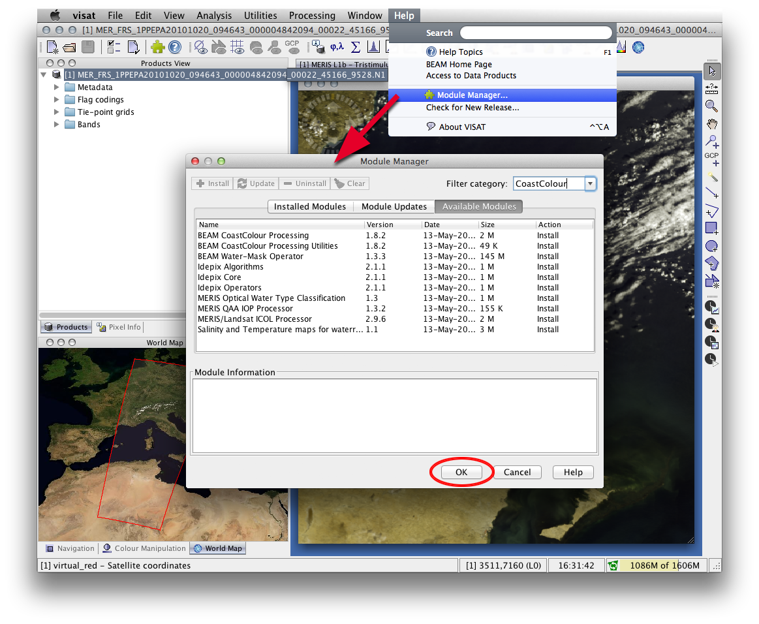Screen dimensions: 759x624
Task: Select the Draw Polygon tool
Action: coord(712,263)
